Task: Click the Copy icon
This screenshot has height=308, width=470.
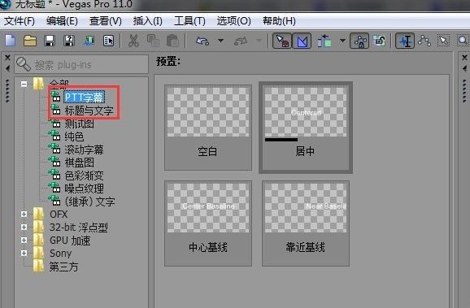Action: pyautogui.click(x=153, y=41)
